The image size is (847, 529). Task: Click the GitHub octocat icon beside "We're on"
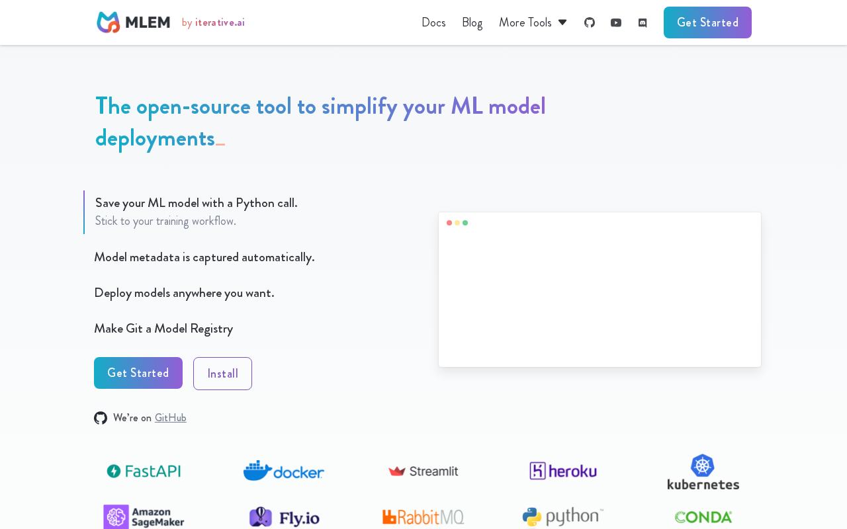click(101, 418)
